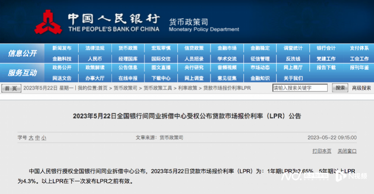Open the 信贷政策 menu item

pos(194,48)
